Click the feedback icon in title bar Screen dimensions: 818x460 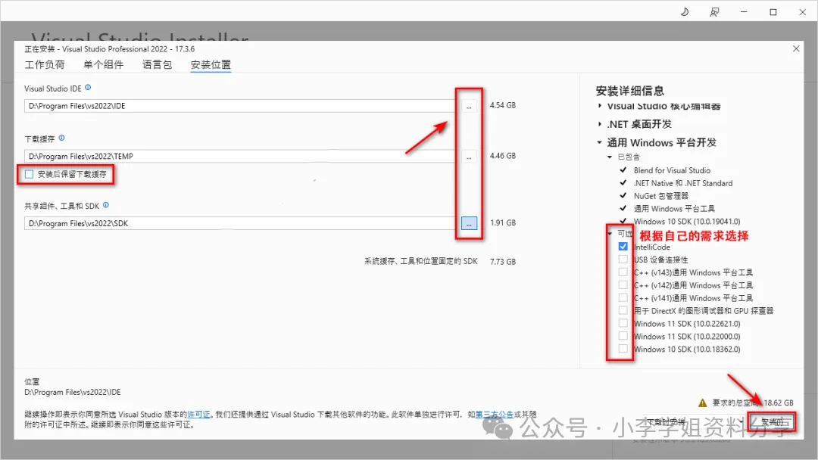714,12
